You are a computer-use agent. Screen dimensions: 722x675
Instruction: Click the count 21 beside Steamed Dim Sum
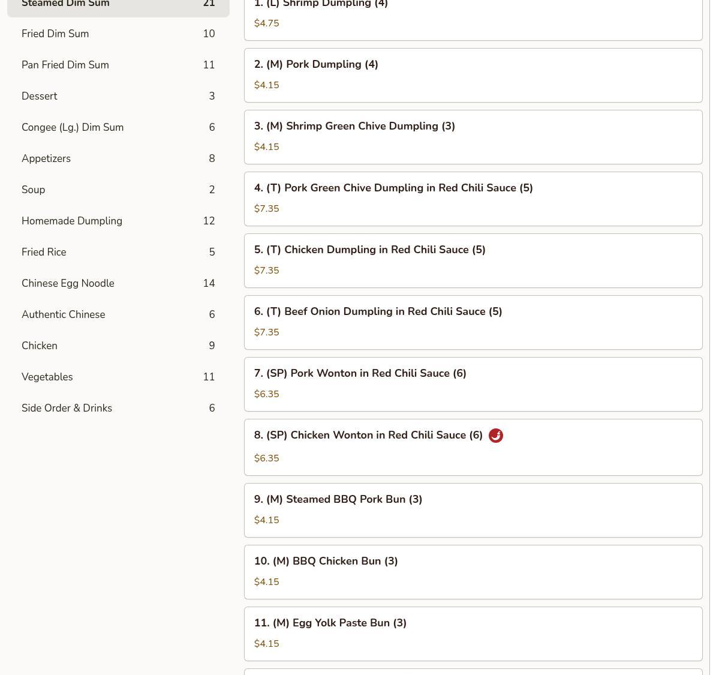pos(209,4)
